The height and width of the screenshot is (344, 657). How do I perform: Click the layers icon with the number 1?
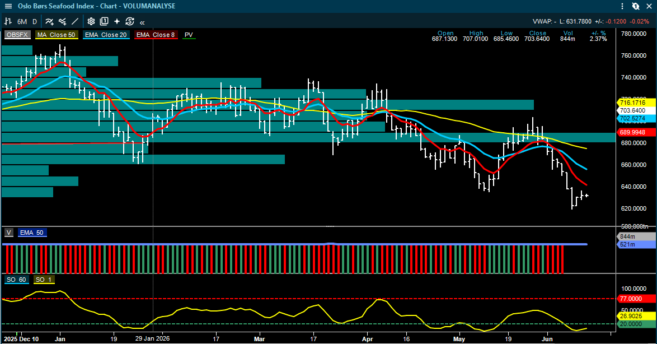[104, 21]
